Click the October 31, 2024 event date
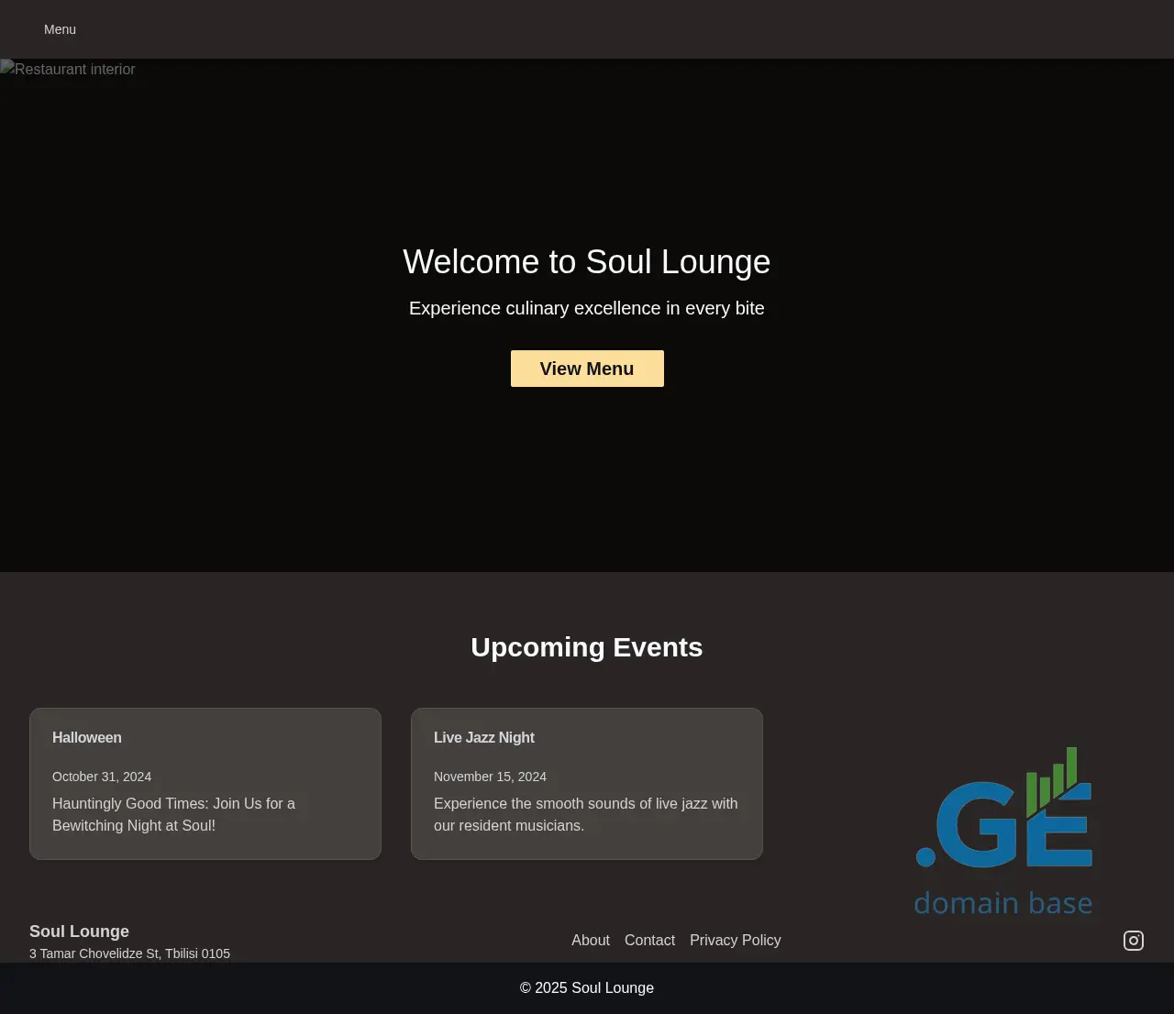Screen dimensions: 1174x1014 coord(102,777)
